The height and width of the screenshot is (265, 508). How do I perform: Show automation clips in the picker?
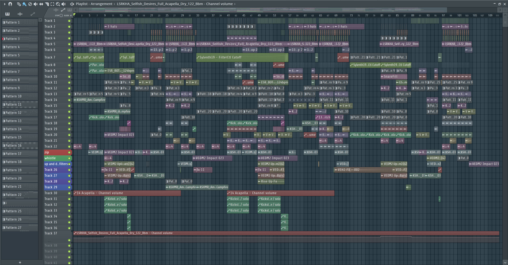33,14
